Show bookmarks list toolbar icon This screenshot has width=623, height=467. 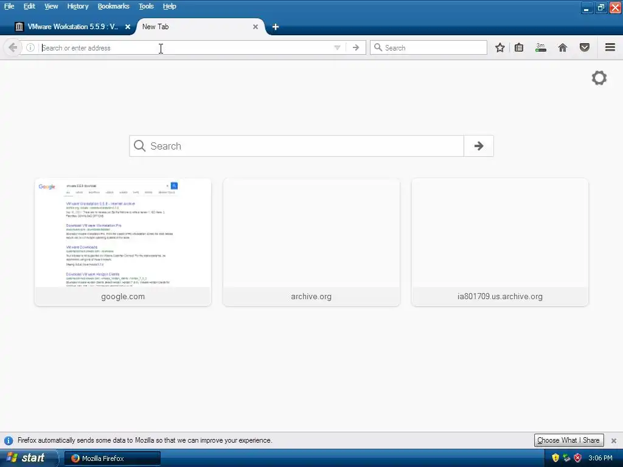[519, 47]
